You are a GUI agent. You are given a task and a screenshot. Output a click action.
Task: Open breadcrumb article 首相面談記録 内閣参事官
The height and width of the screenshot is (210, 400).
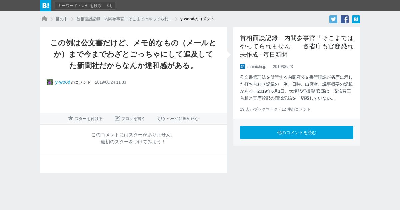(x=124, y=19)
